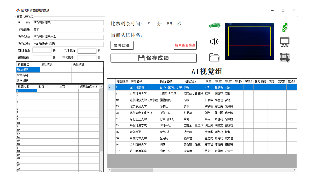The width and height of the screenshot is (315, 180).
Task: Click the race list vertical scrollbar thumb
Action: pyautogui.click(x=102, y=120)
